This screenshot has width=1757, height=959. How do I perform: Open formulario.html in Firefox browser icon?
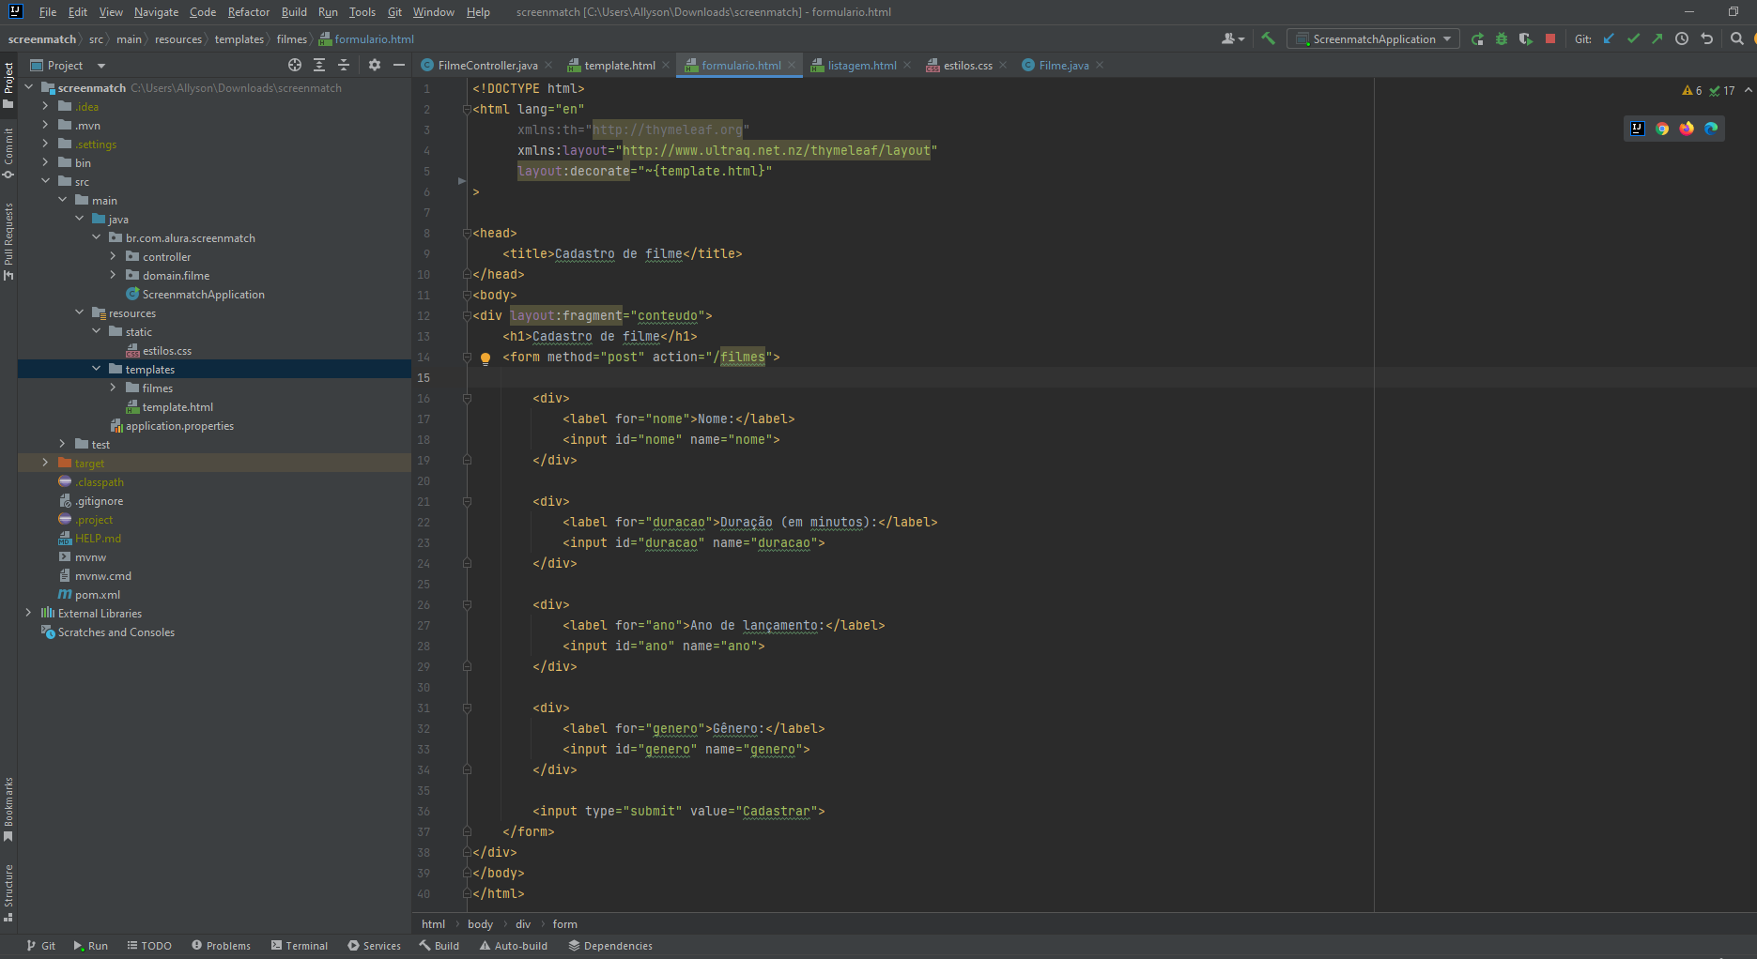tap(1687, 129)
